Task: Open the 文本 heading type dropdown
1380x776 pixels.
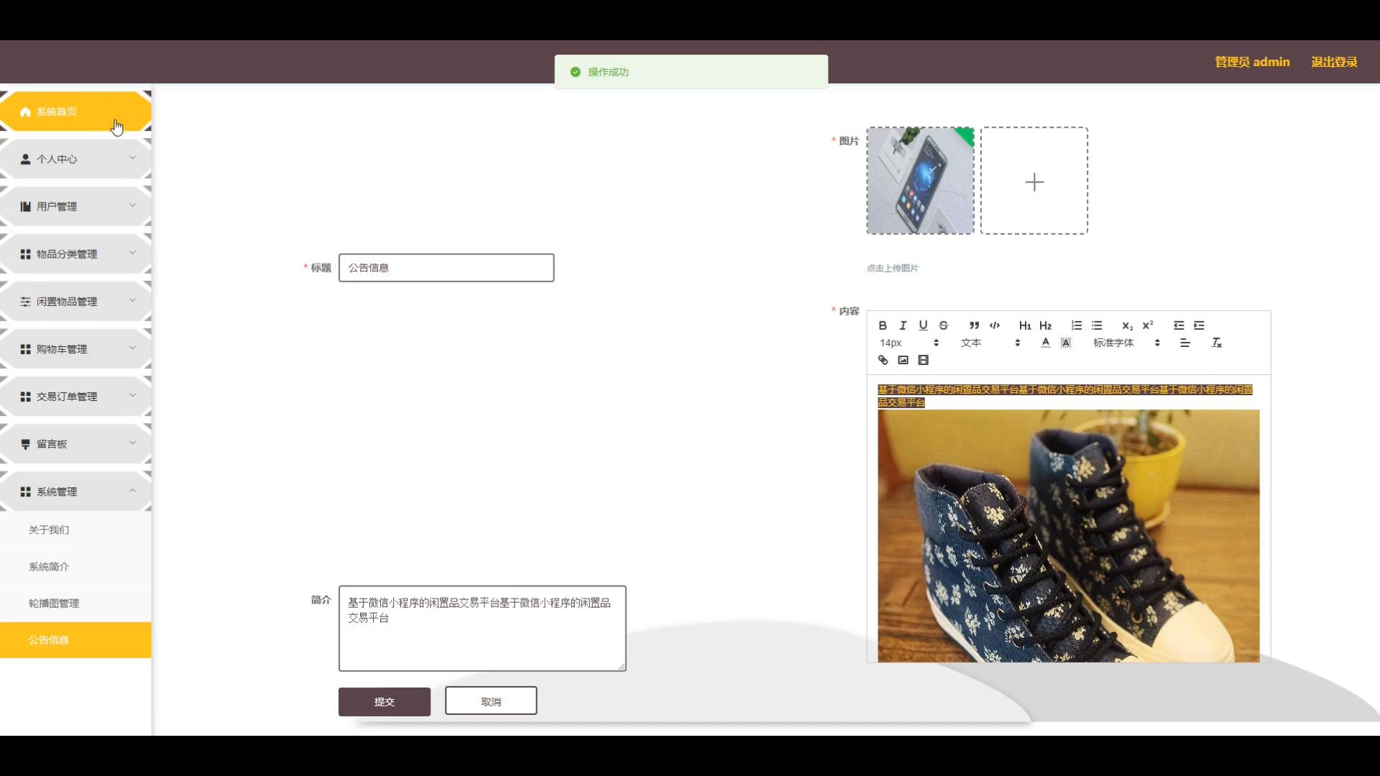Action: [x=990, y=343]
